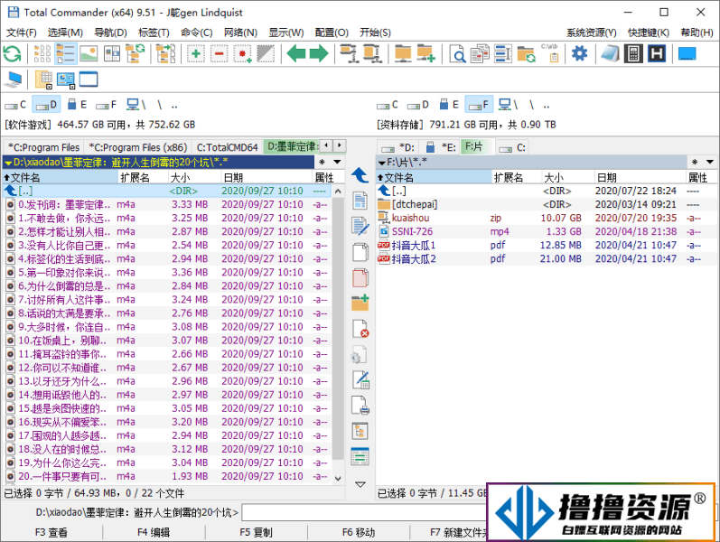
Task: Toggle the quick view panel icon
Action: click(112, 53)
